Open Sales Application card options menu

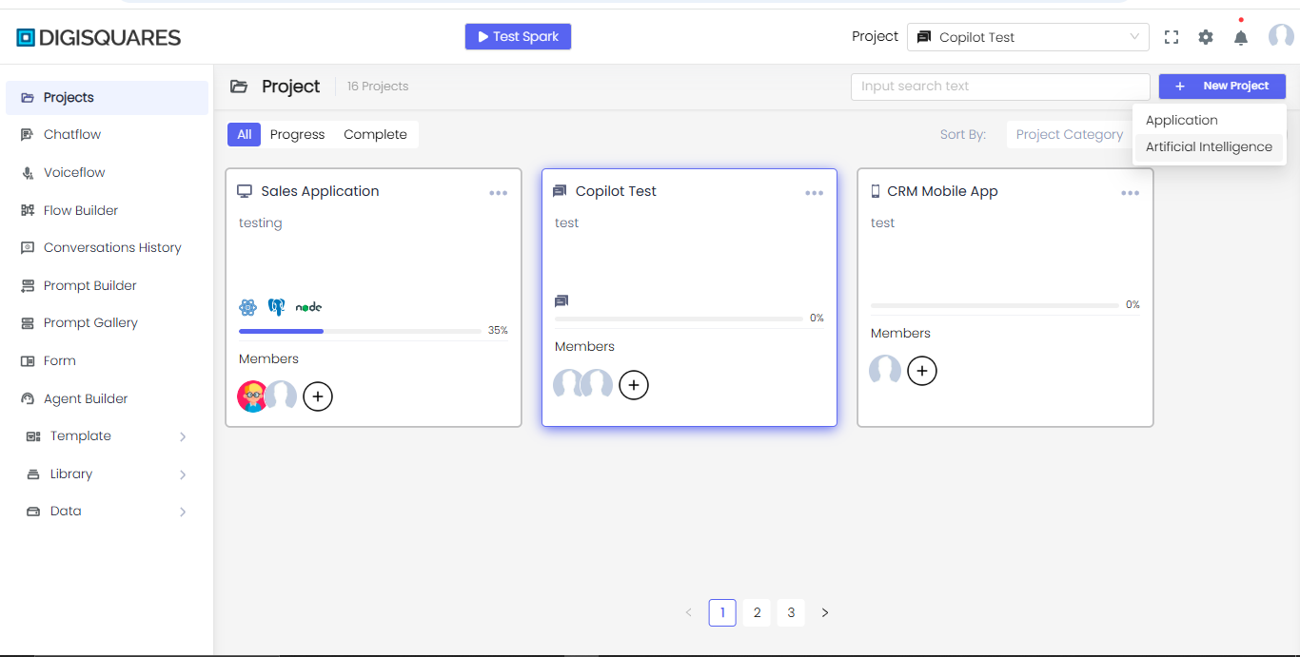click(x=499, y=193)
